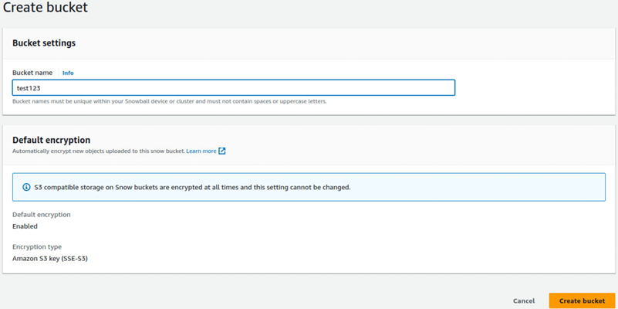Click the Amazon S3 key (SSE-S3) value

(x=50, y=259)
